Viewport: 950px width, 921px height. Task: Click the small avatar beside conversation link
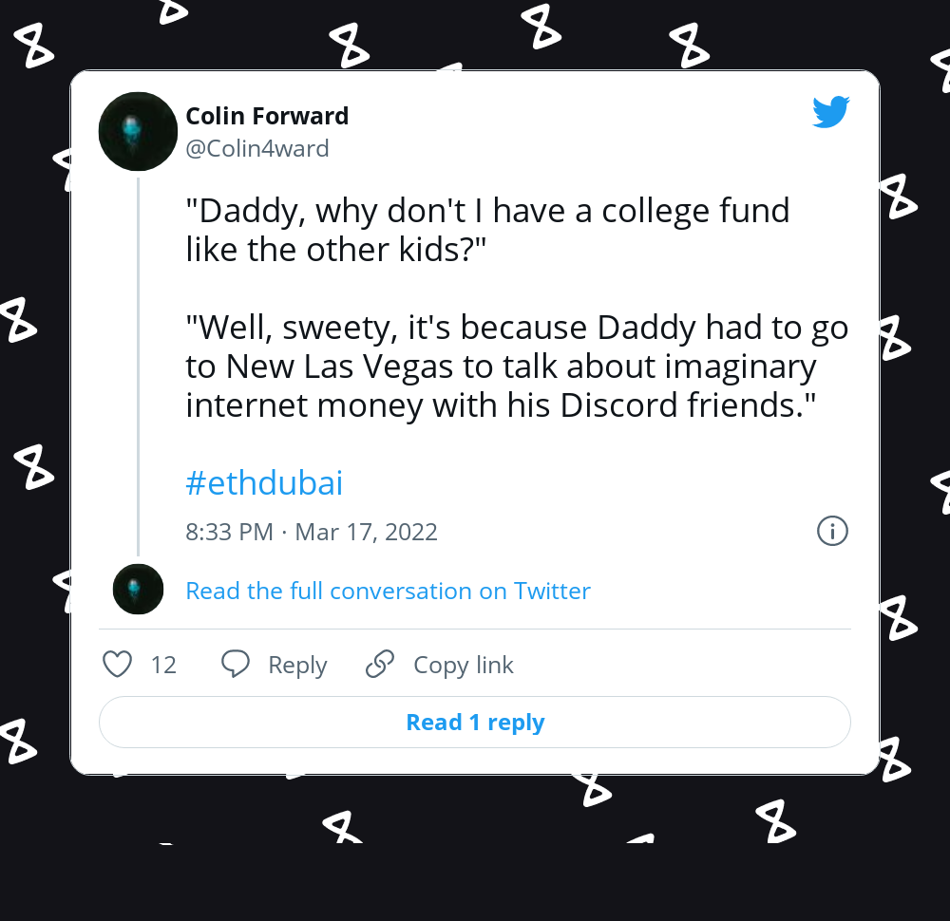tap(138, 590)
